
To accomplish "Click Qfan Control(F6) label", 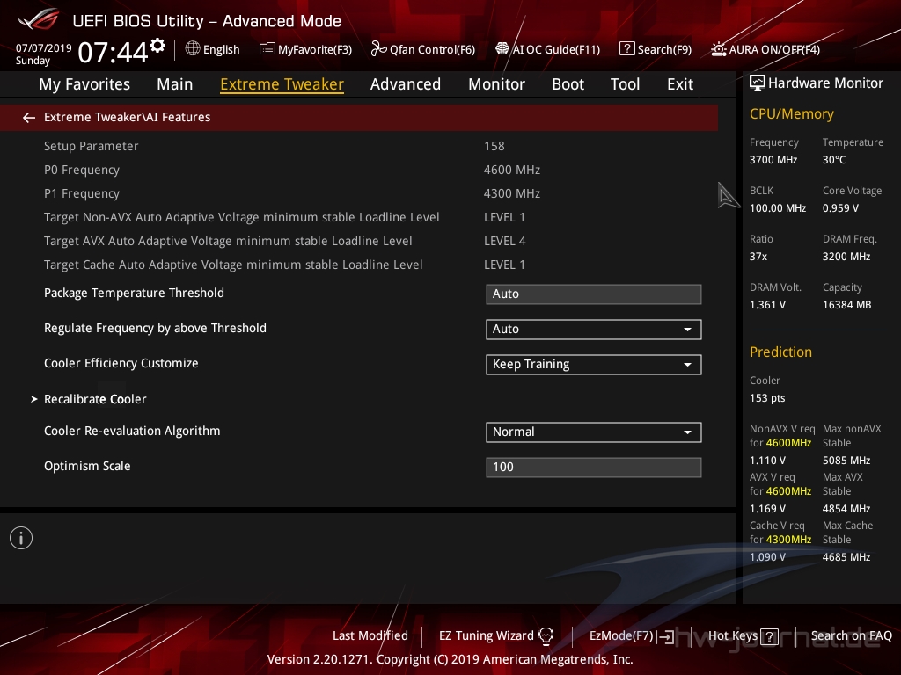I will tap(432, 50).
